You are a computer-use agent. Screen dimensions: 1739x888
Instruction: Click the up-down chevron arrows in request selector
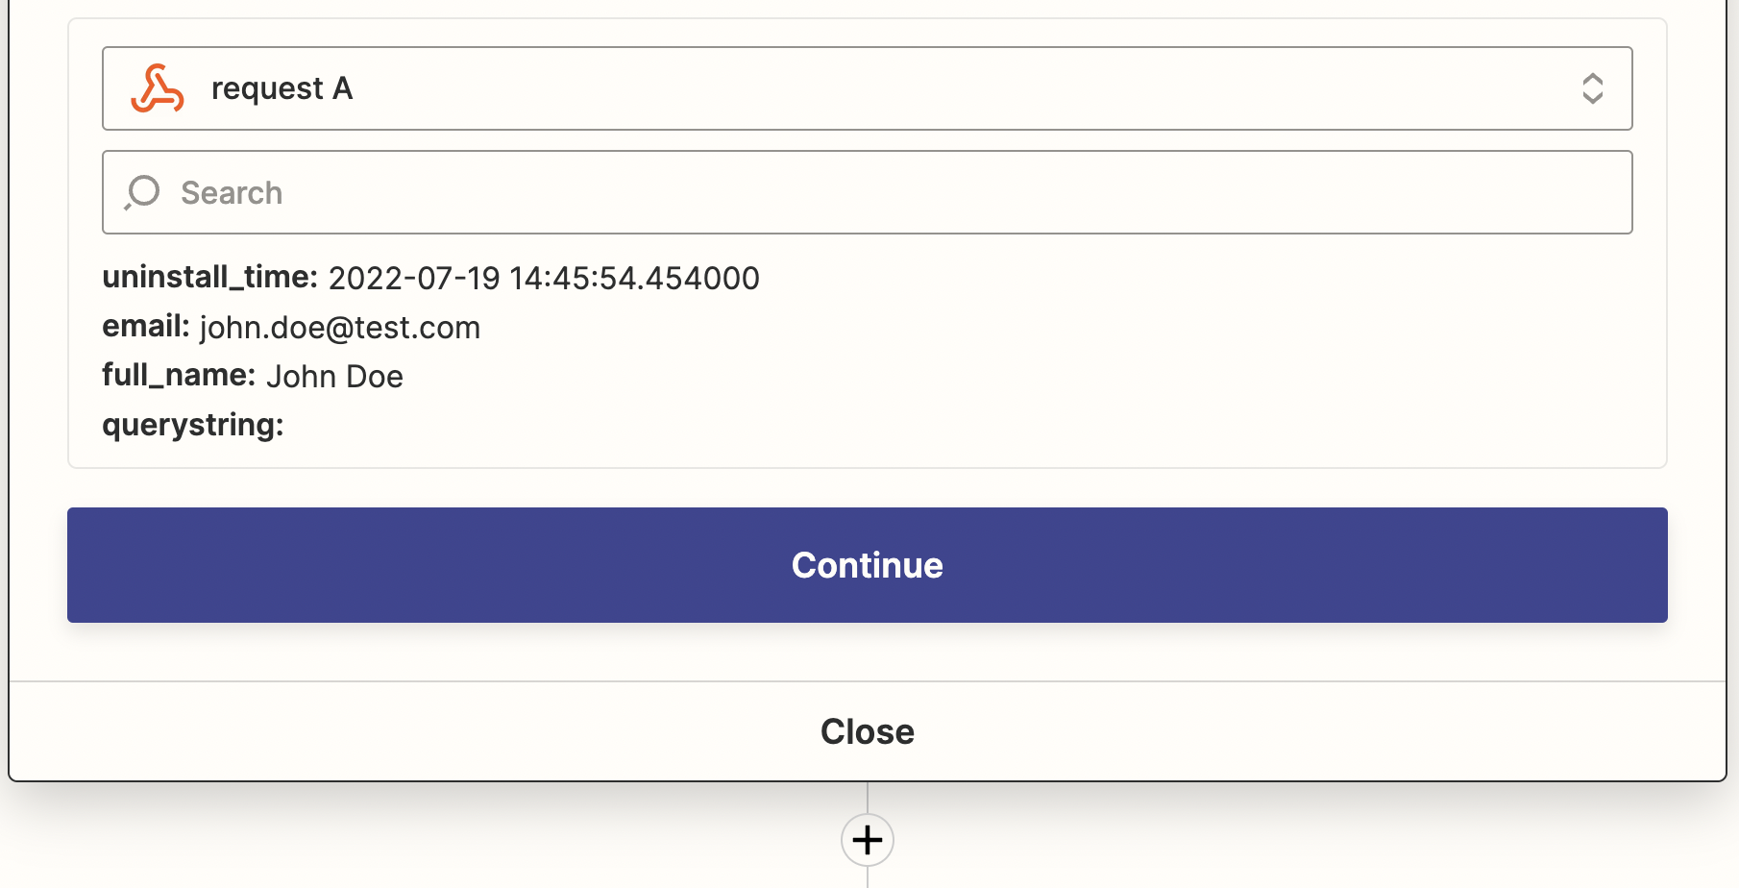pos(1592,88)
